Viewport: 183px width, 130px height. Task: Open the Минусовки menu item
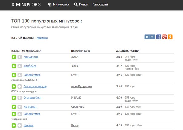(59, 5)
